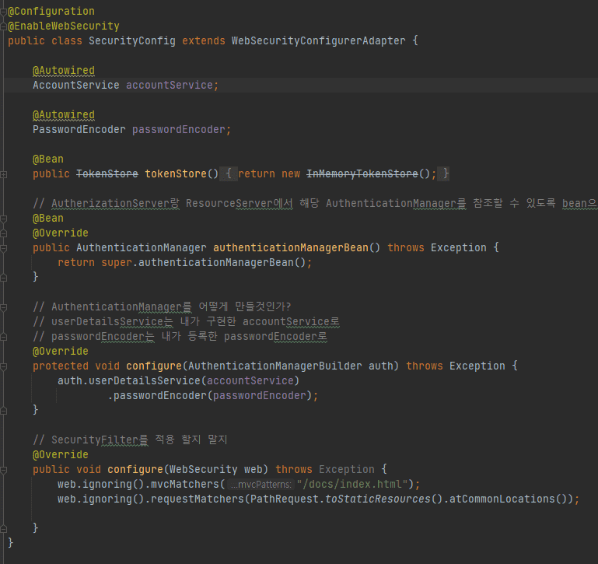Image resolution: width=598 pixels, height=564 pixels.
Task: Click the tokenStore method name
Action: pos(176,174)
